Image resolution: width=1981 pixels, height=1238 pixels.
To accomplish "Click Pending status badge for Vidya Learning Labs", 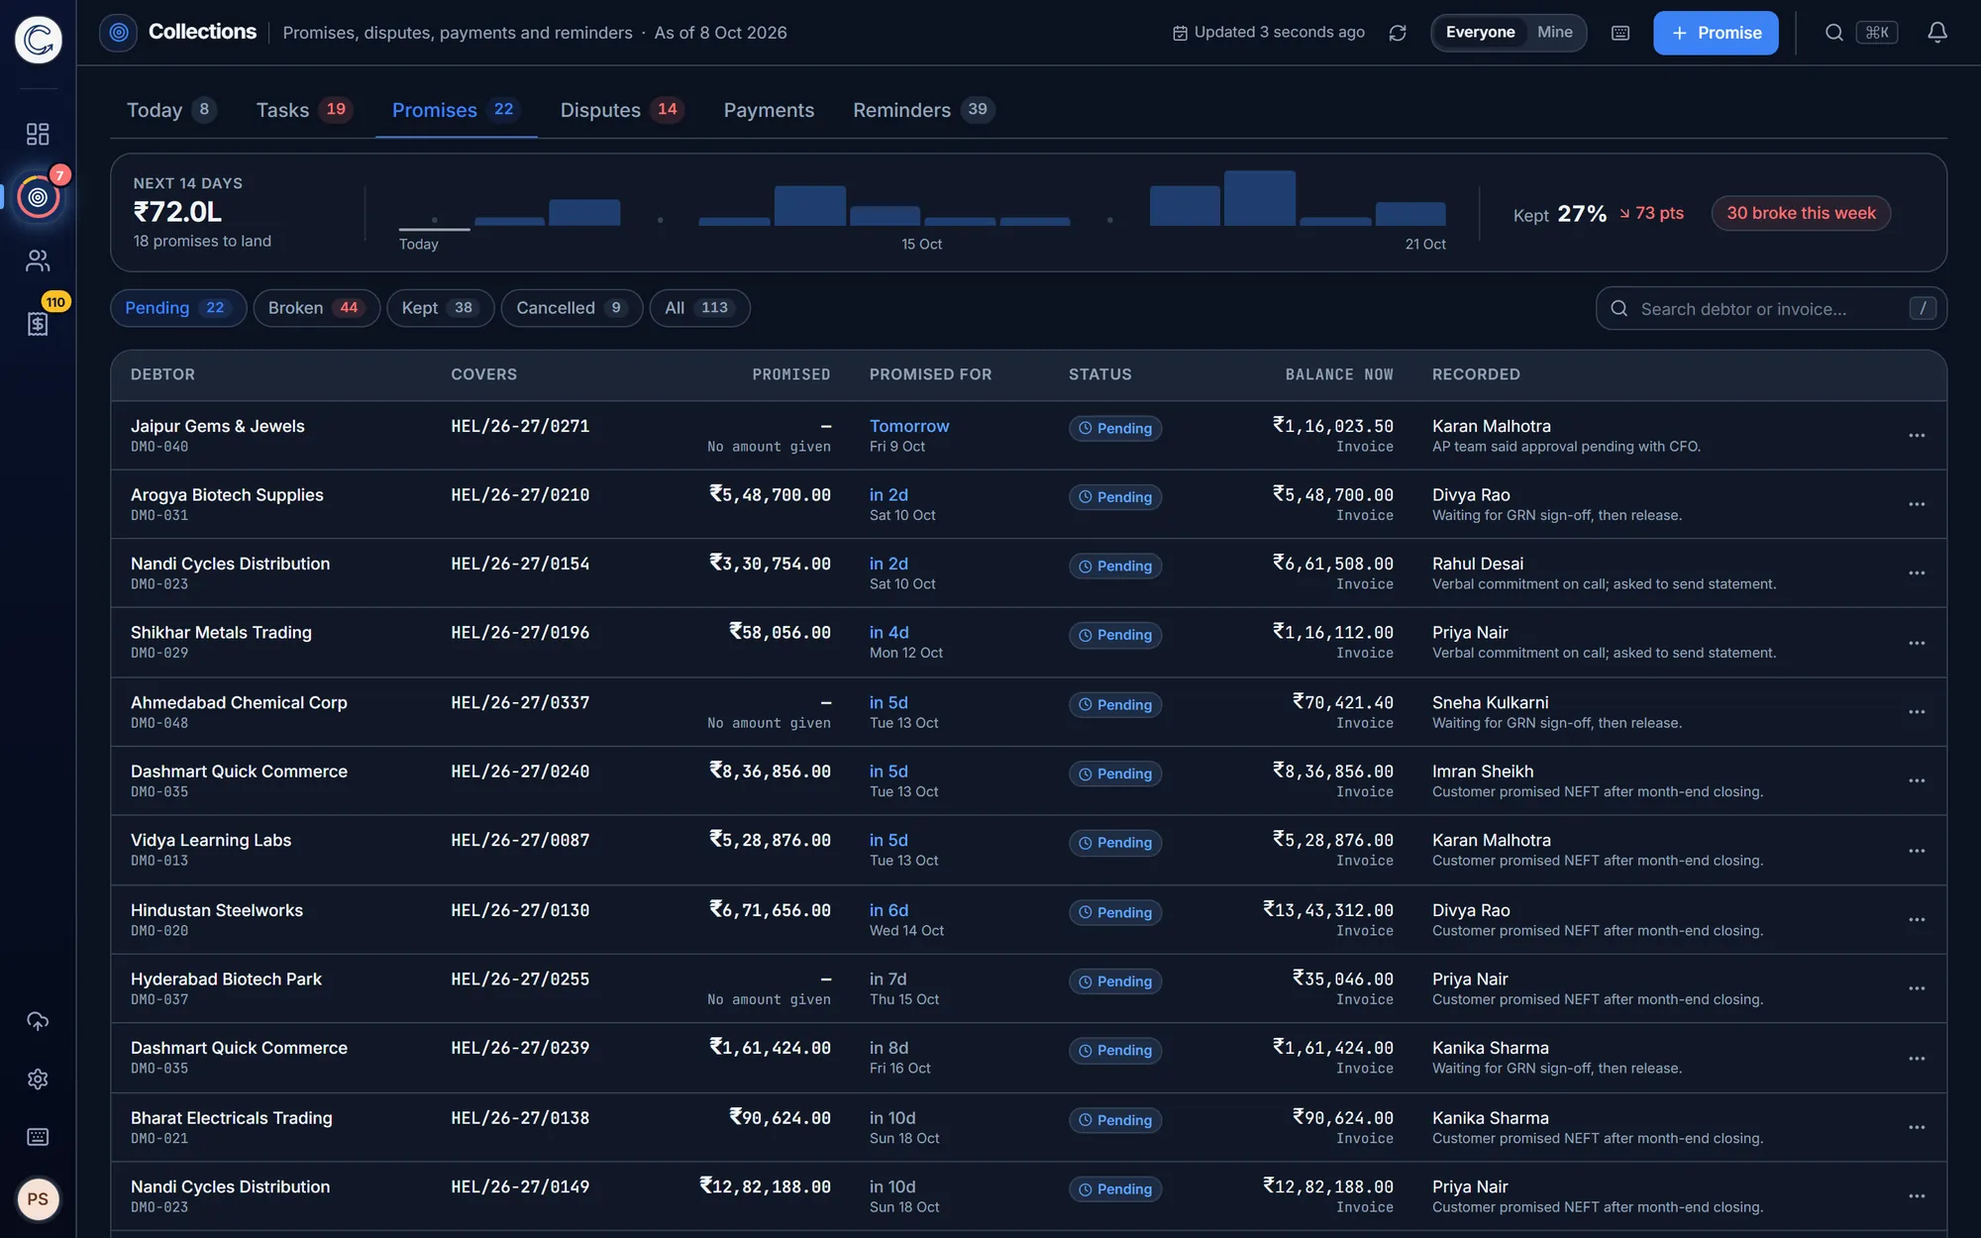I will pos(1115,843).
